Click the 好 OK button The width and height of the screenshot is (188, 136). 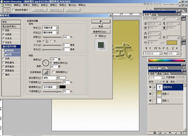pyautogui.click(x=101, y=22)
